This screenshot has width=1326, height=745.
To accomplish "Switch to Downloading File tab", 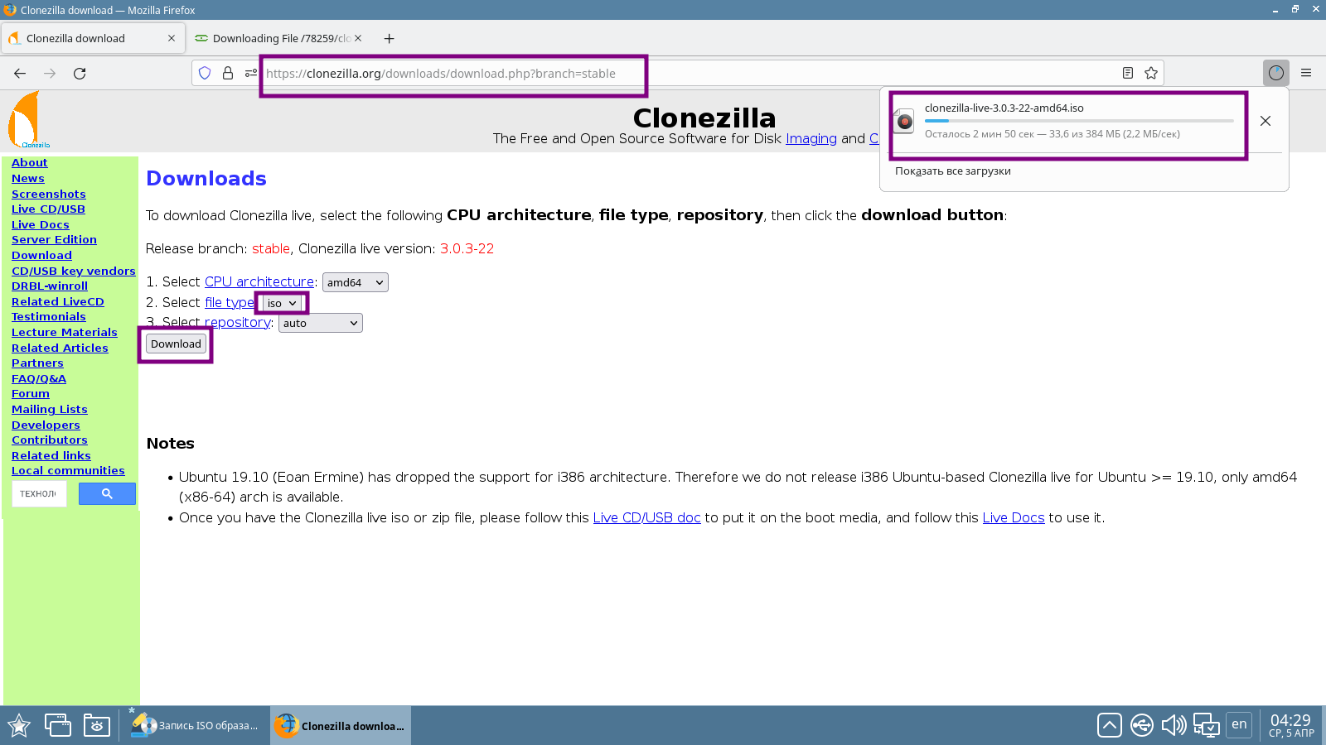I will [x=278, y=38].
